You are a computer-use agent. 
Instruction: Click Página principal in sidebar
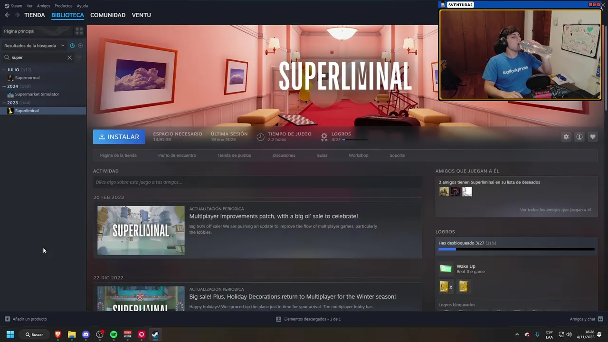37,31
